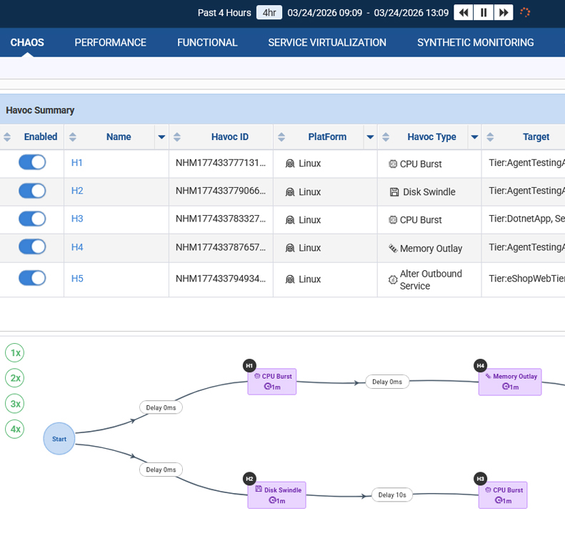Set flow speed to 2x
The image size is (565, 536).
15,378
